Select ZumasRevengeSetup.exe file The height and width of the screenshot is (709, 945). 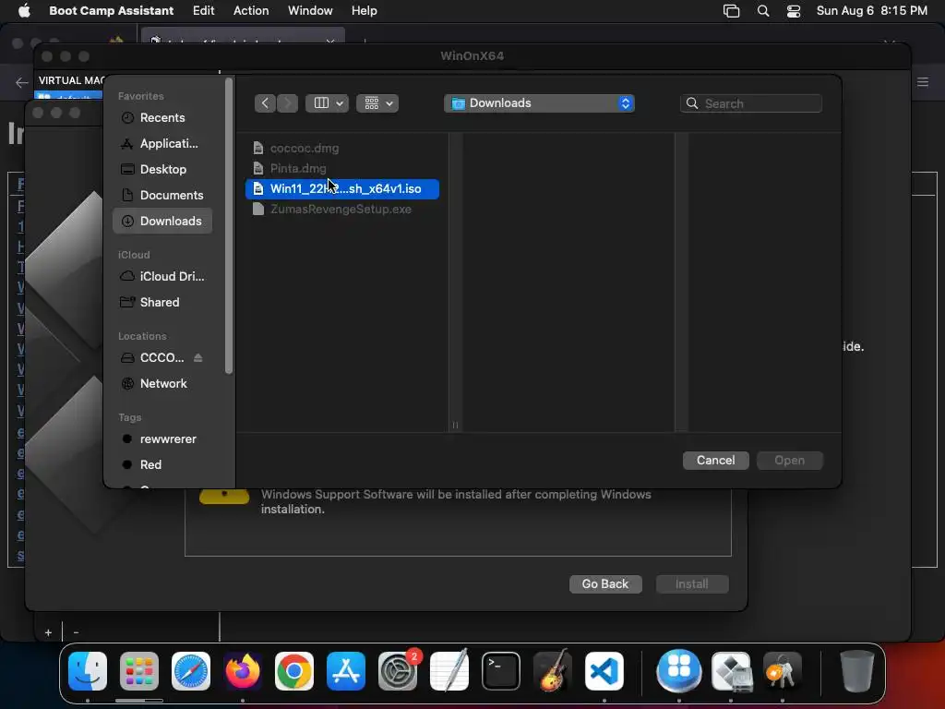tap(341, 210)
